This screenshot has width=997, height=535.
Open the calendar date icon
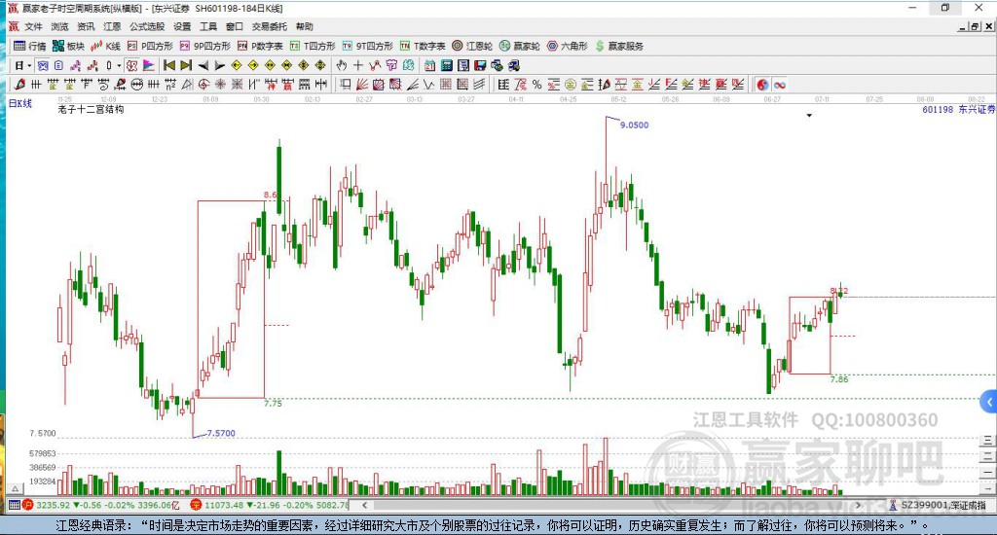[429, 65]
